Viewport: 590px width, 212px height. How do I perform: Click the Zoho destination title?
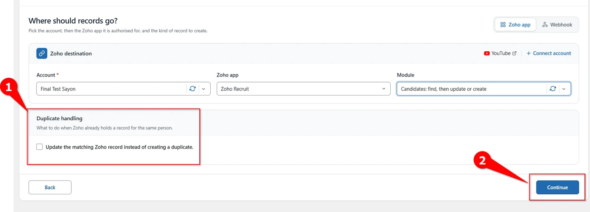71,53
